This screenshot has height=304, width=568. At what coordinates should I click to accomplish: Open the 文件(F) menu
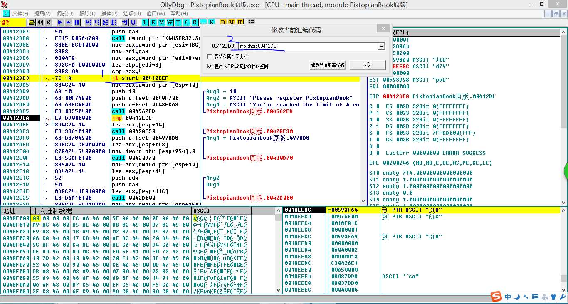tap(20, 13)
